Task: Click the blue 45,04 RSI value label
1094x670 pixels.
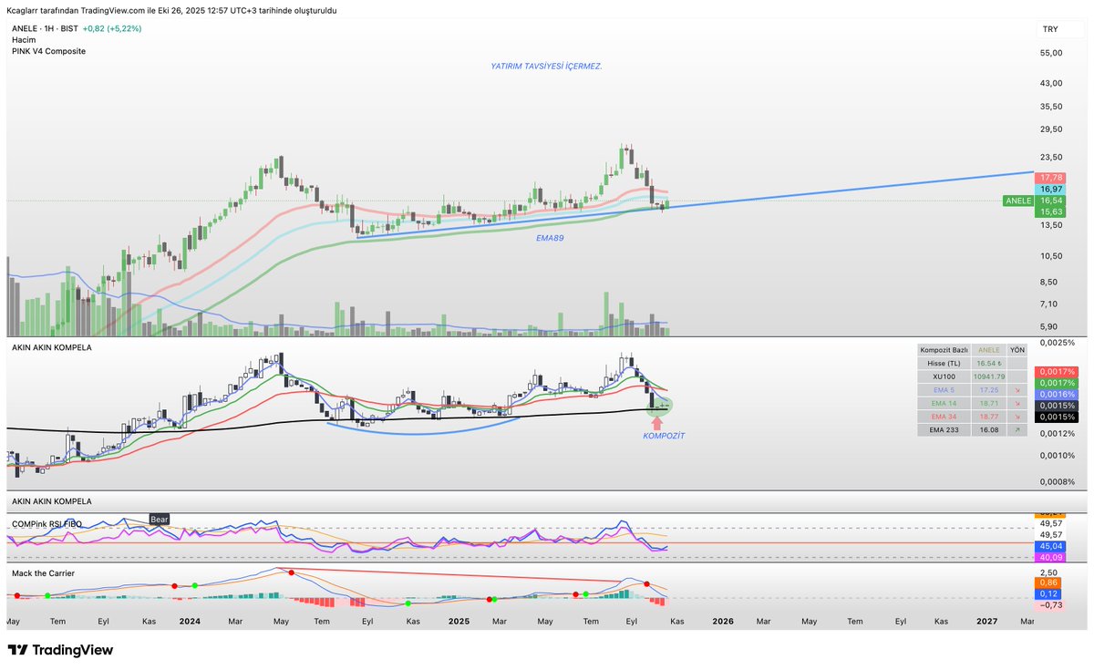Action: 1051,546
